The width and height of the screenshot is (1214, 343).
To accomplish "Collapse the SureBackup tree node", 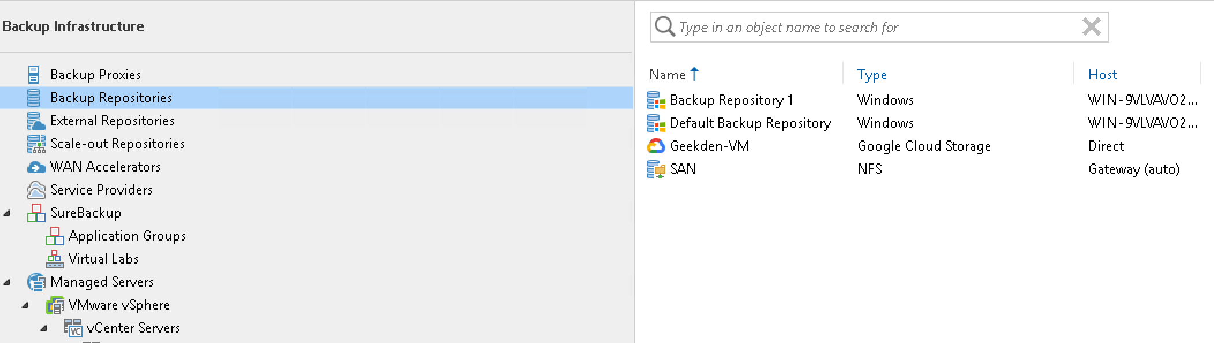I will [7, 214].
